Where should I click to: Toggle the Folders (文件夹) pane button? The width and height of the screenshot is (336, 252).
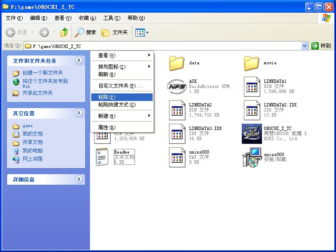[114, 32]
